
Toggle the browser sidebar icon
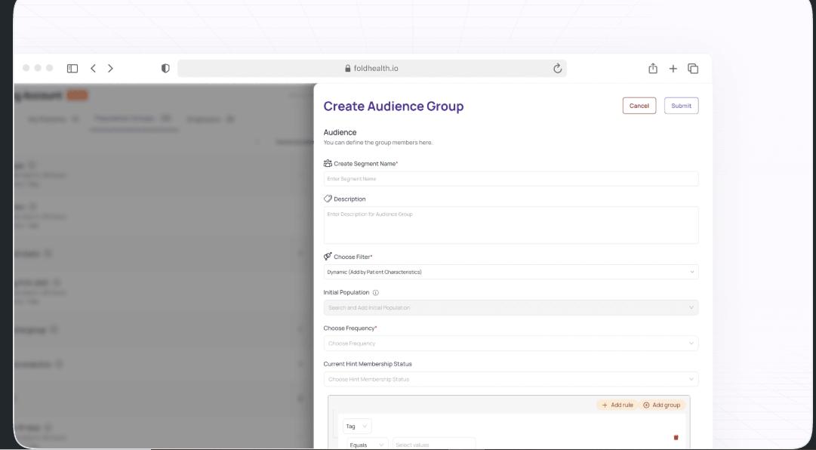[x=72, y=68]
